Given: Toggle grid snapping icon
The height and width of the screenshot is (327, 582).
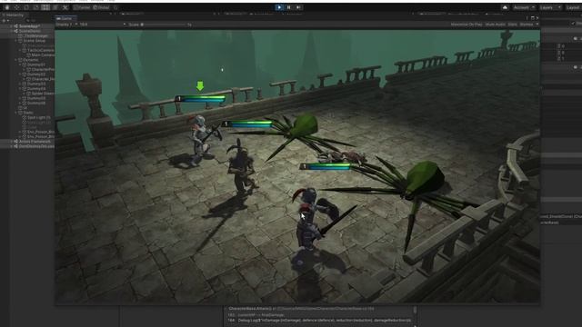Looking at the screenshot, I should 115,7.
